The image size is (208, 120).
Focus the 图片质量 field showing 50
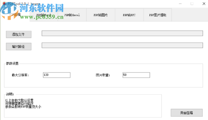coord(136,75)
